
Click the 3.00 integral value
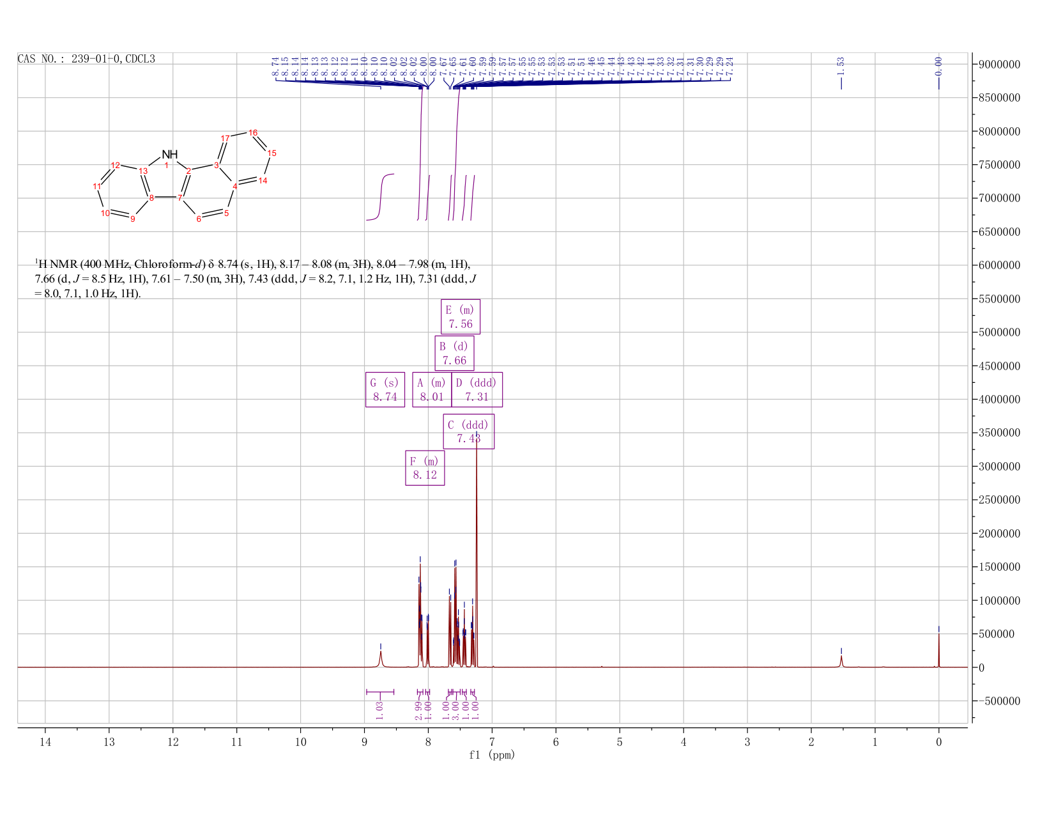(x=455, y=710)
